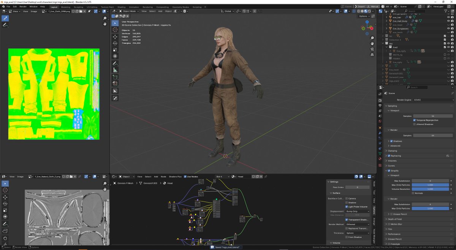Screen dimensions: 456x250
Task: Adjust Viewport Samples field
Action: 433,116
